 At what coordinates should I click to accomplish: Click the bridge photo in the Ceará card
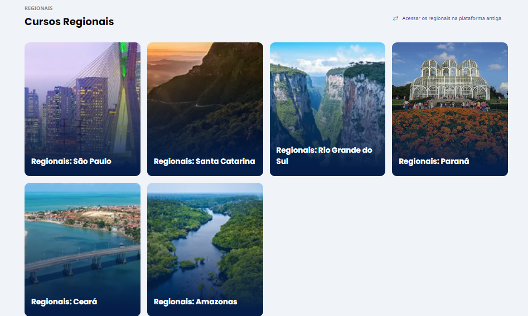pyautogui.click(x=83, y=261)
